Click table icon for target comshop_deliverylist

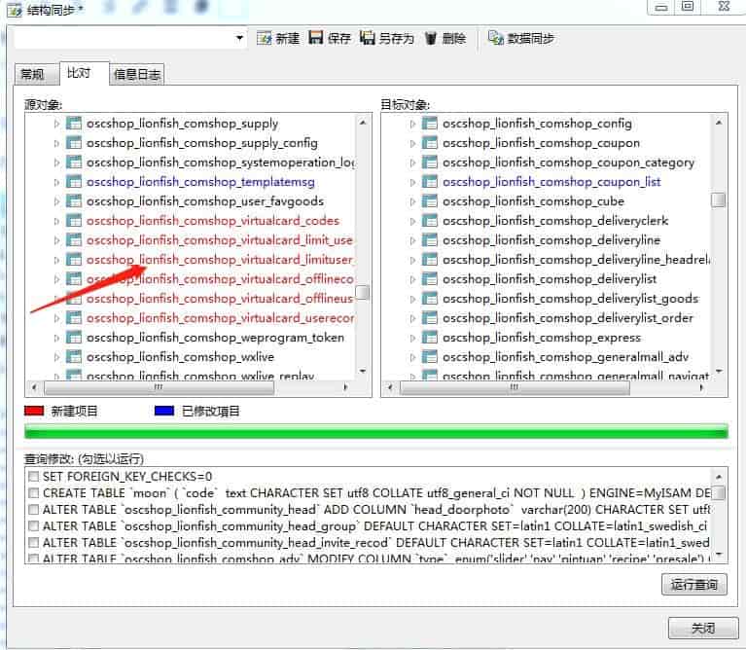[x=430, y=279]
